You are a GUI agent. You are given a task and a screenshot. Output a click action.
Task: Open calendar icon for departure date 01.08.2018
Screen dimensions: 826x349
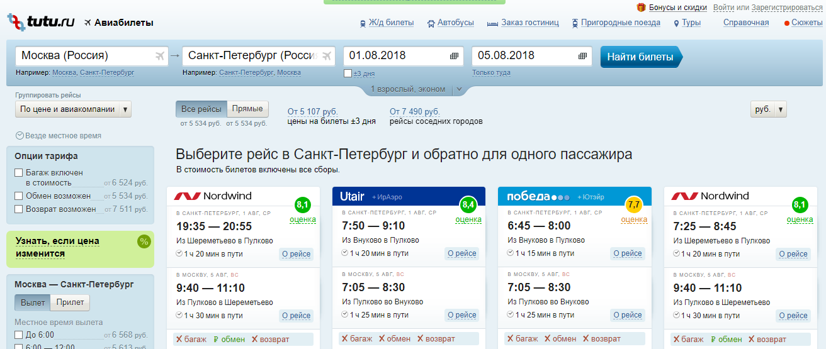point(454,56)
